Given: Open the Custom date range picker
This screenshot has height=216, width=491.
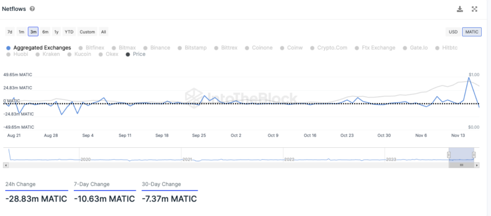Looking at the screenshot, I should [x=87, y=32].
